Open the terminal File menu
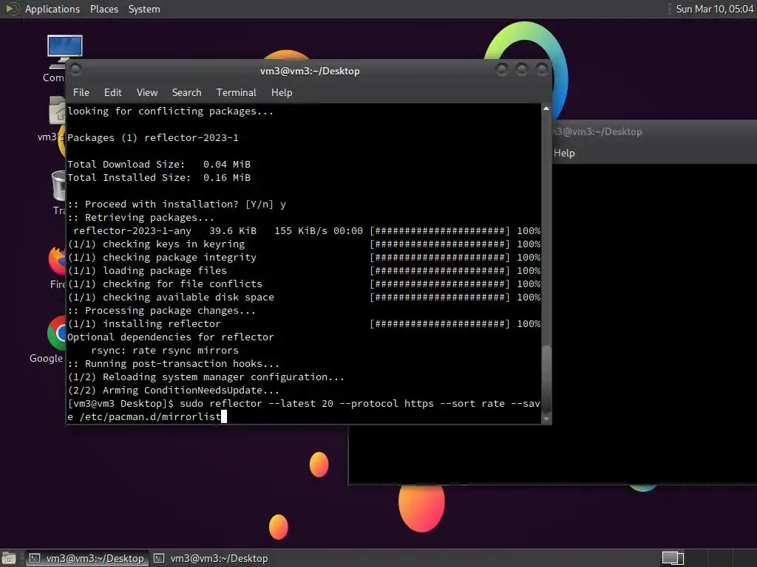 pyautogui.click(x=81, y=92)
